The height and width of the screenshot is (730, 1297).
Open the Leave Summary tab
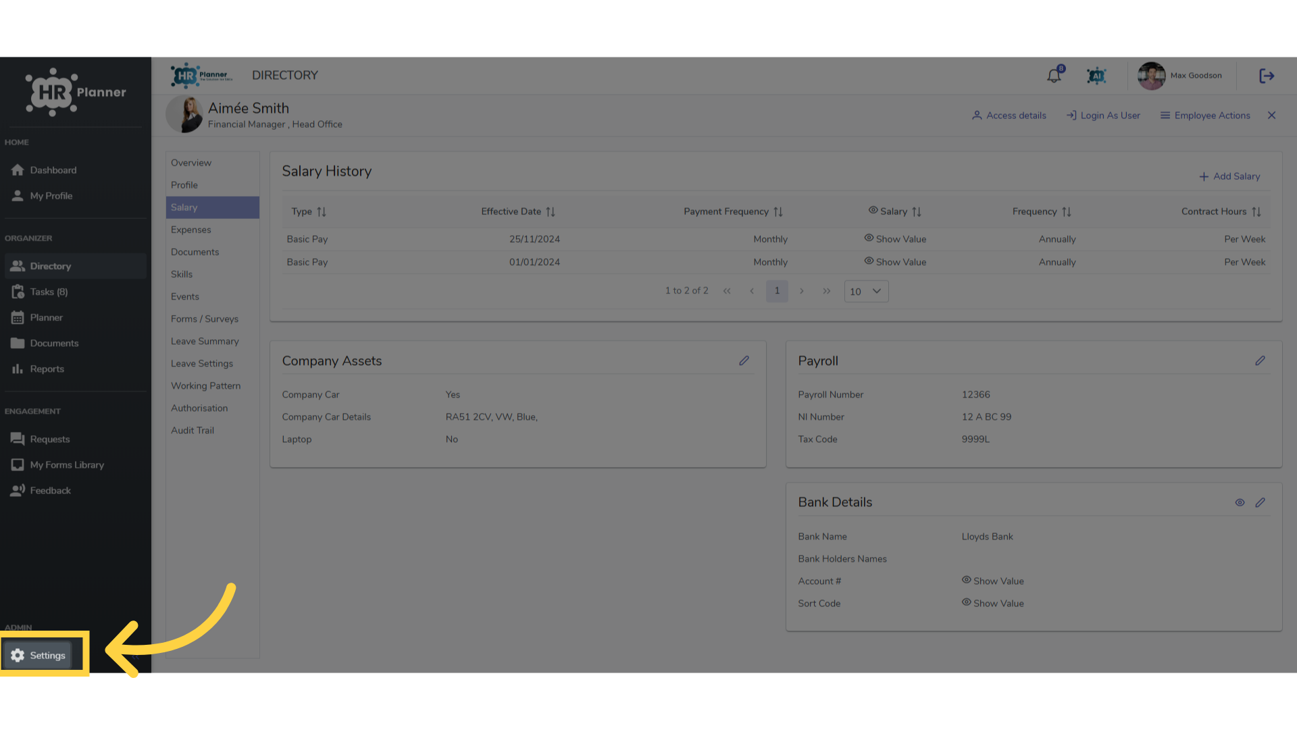(x=212, y=341)
